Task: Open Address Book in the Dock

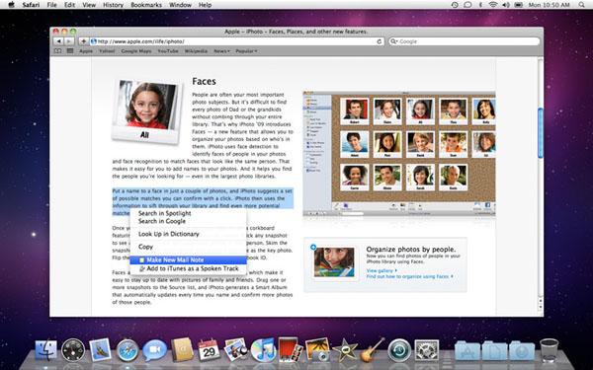Action: [x=182, y=349]
